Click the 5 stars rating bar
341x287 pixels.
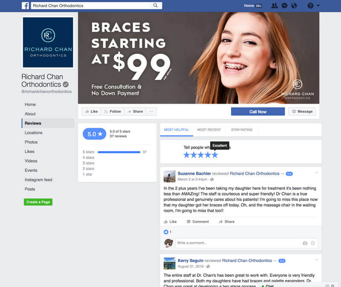[x=119, y=152]
